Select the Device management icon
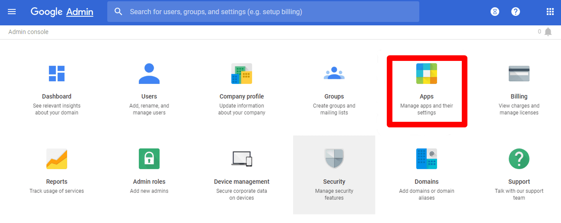 [242, 159]
